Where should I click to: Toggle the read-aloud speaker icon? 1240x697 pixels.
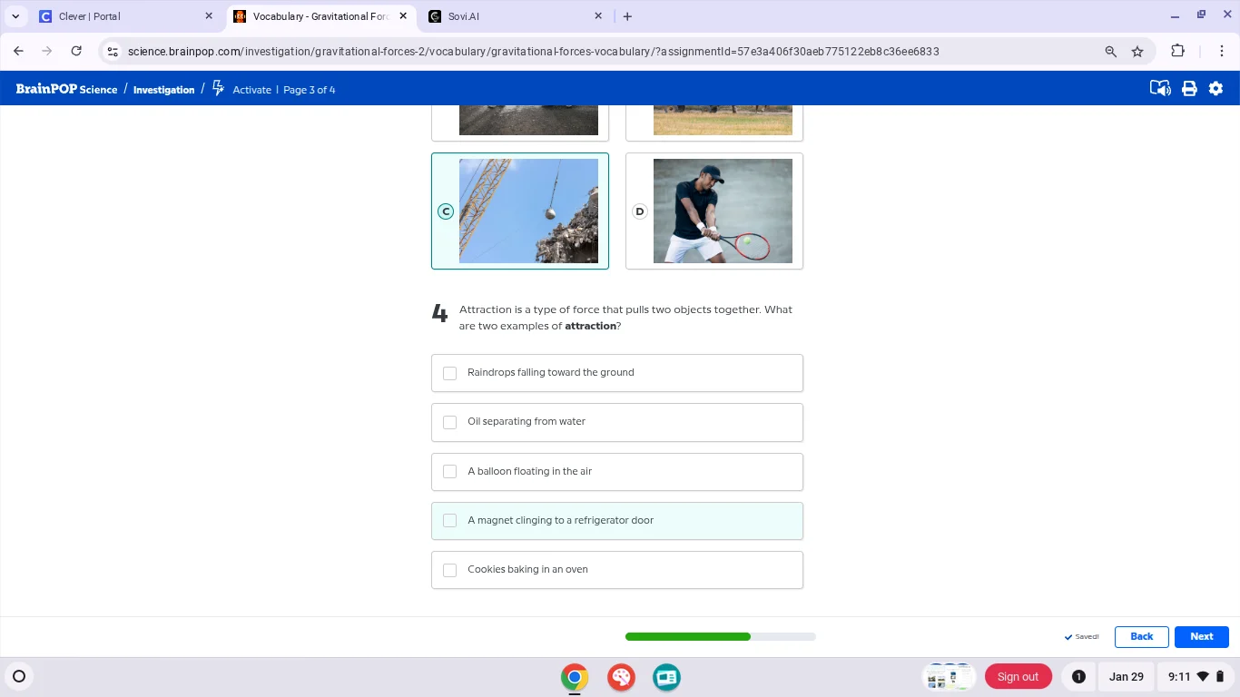pos(1159,89)
